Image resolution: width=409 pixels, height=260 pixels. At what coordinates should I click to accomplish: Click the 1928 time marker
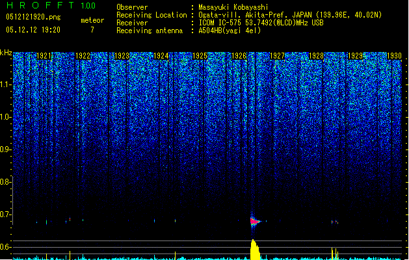[317, 56]
